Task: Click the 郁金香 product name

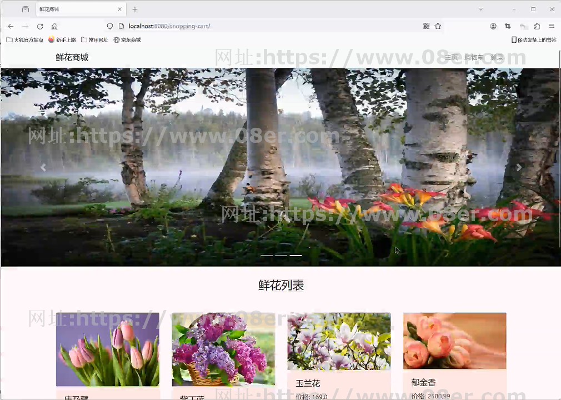Action: (x=423, y=382)
